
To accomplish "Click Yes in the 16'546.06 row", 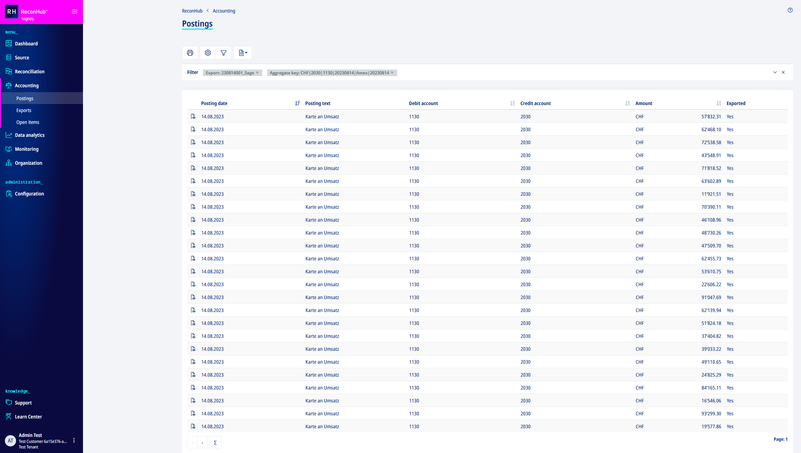I will click(730, 401).
